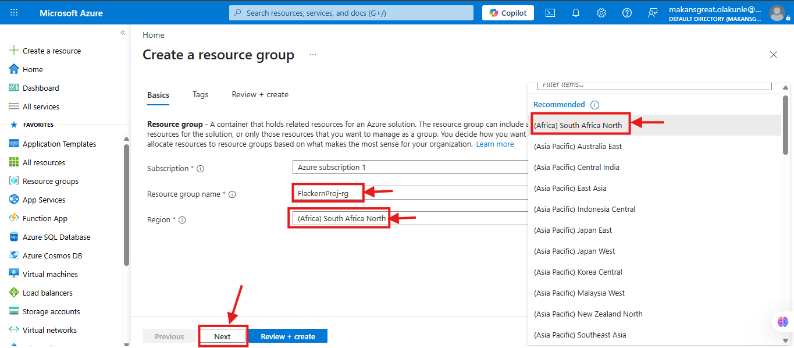Select (Asia Pacific) Australia East option
The height and width of the screenshot is (348, 794).
[654, 146]
